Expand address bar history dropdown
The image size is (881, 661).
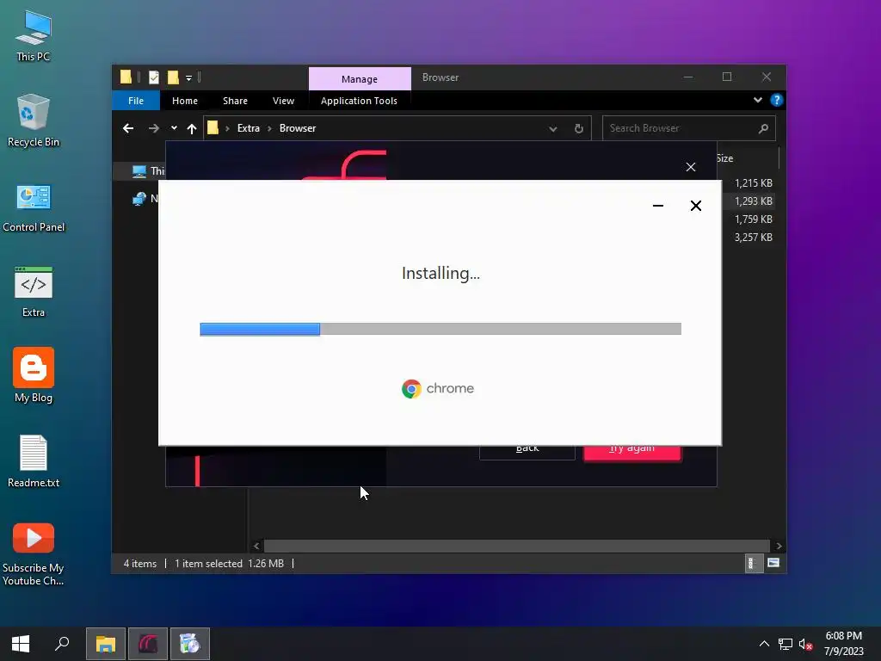tap(553, 129)
